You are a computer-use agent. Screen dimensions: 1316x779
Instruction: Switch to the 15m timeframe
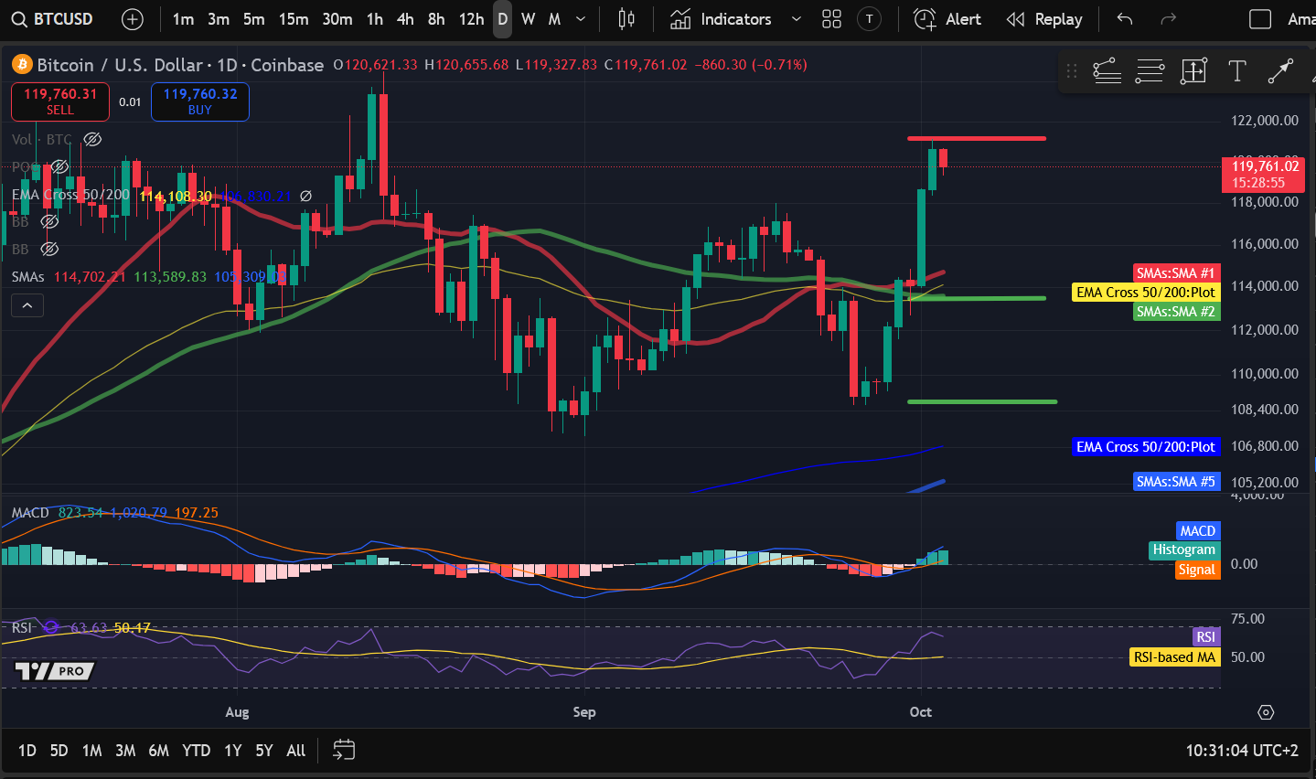294,19
